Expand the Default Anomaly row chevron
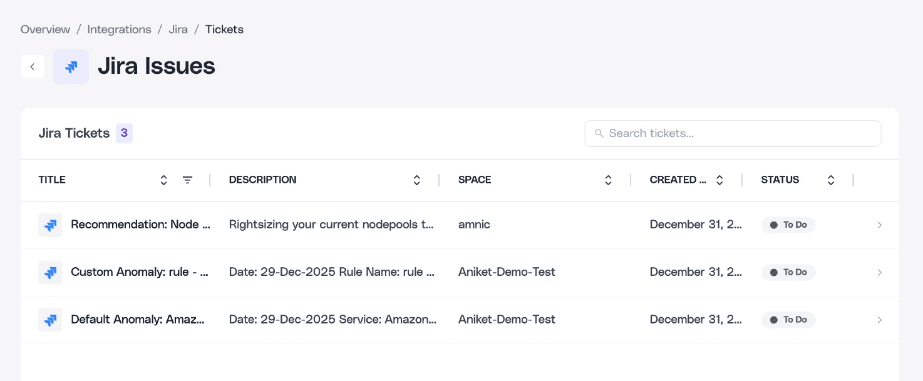The height and width of the screenshot is (381, 923). coord(879,320)
